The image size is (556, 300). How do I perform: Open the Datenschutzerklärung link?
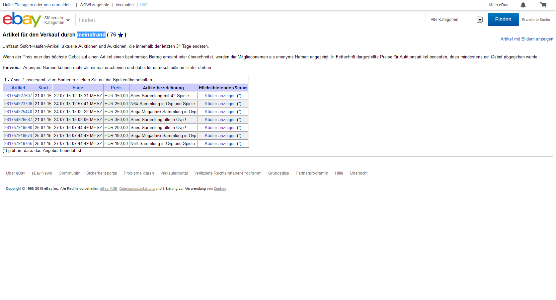point(137,188)
